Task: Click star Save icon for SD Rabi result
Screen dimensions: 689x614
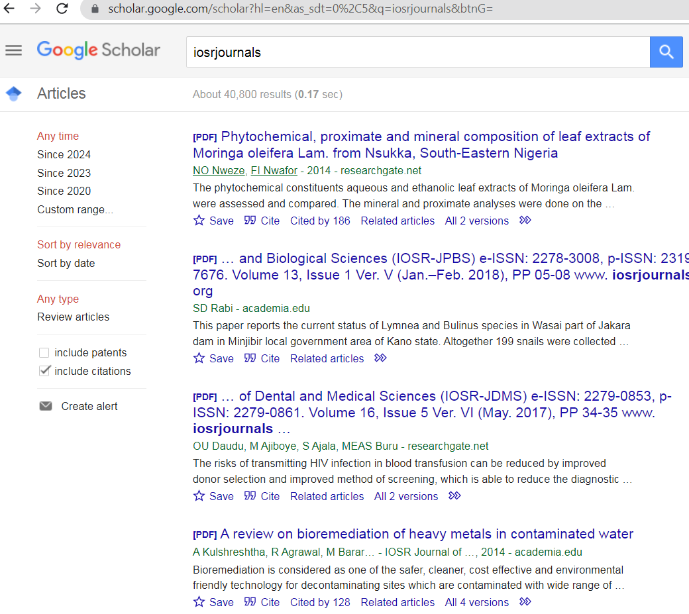Action: [199, 358]
